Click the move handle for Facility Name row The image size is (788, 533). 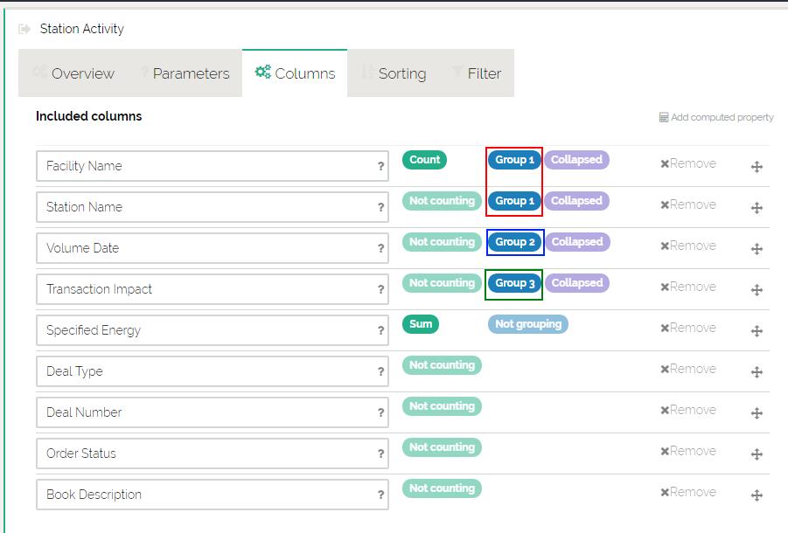[757, 167]
